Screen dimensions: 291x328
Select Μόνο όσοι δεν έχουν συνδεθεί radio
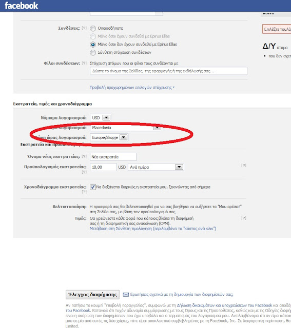(x=93, y=45)
